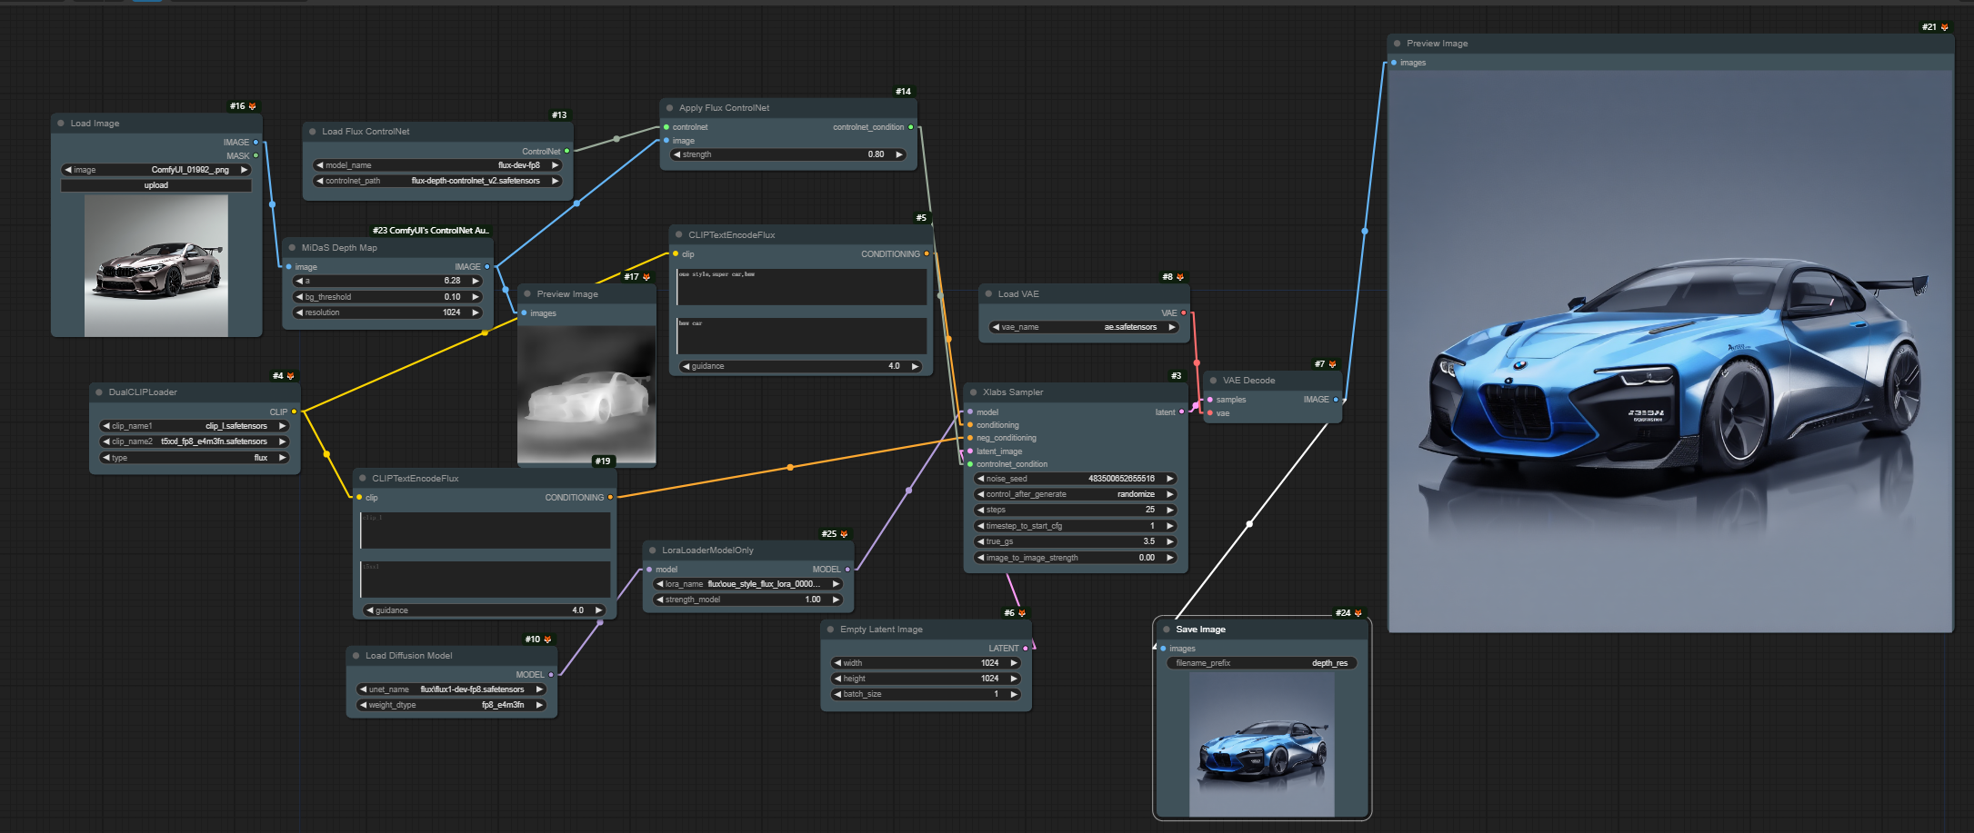Viewport: 1974px width, 833px height.
Task: Click the fox badge icon on Save Image #24
Action: coord(1358,613)
